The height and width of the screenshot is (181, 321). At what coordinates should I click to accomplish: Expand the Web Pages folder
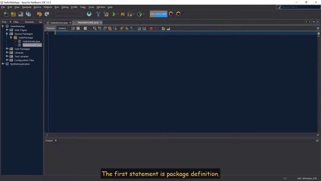coord(7,30)
